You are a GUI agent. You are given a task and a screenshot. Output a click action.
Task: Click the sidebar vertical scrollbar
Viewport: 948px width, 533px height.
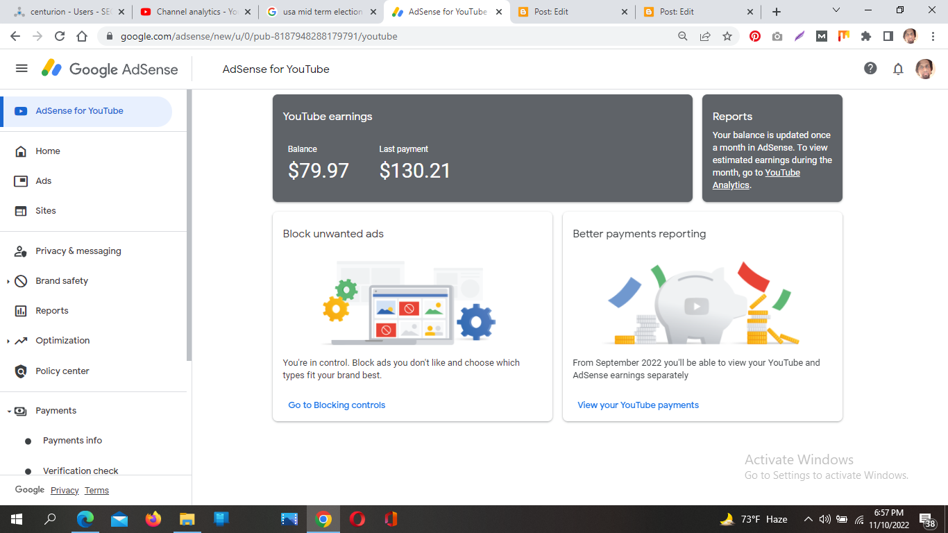189,226
